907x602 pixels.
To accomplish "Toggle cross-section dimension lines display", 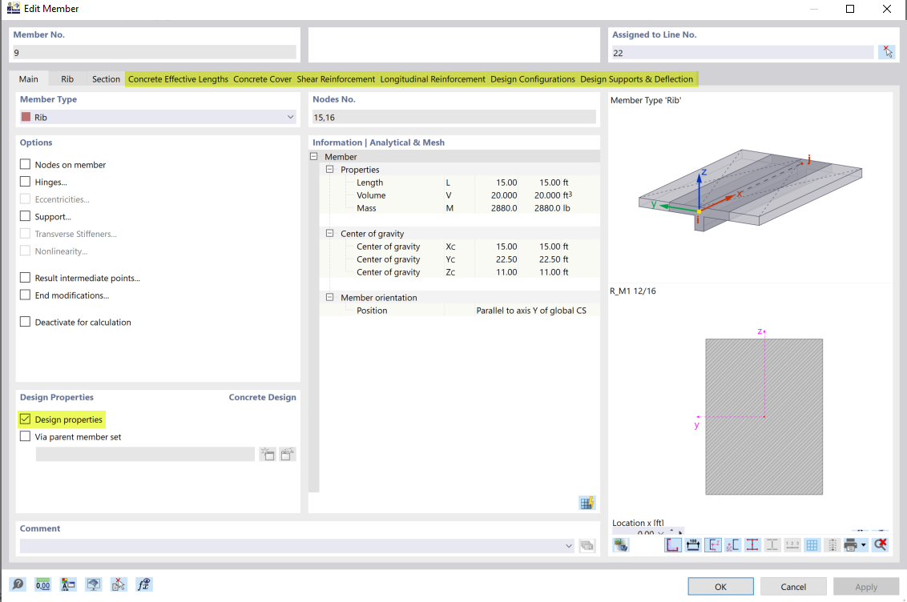I will (x=693, y=544).
